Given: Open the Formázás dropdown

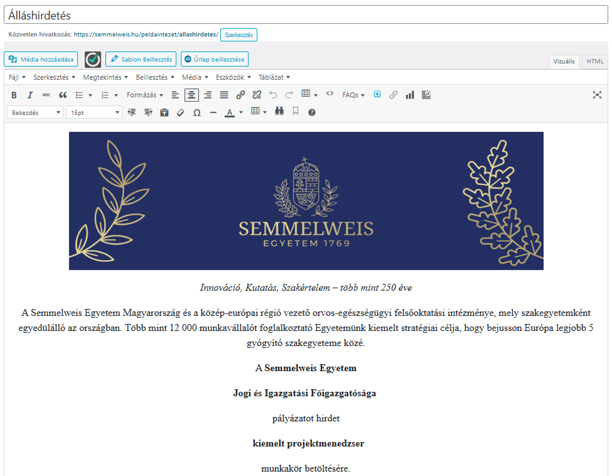Looking at the screenshot, I should [x=145, y=95].
